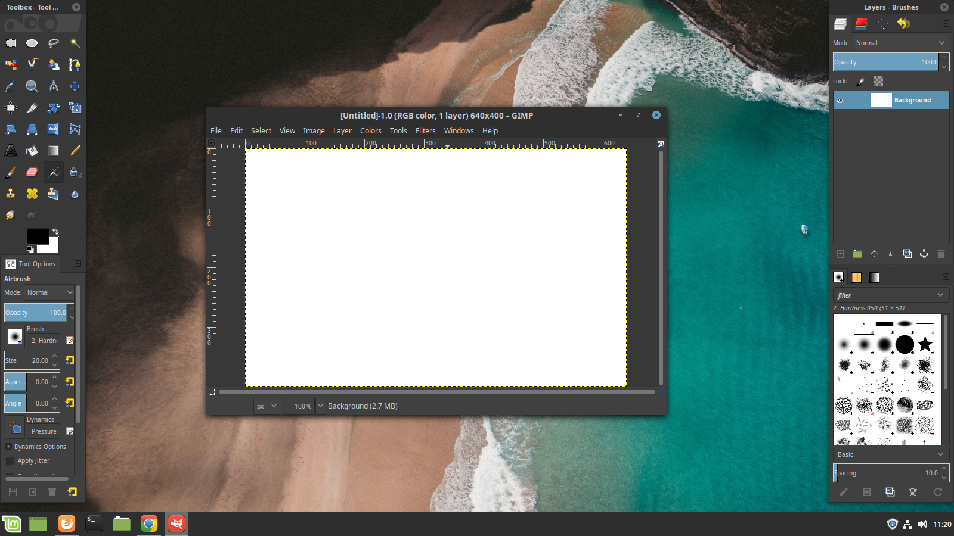Choose the Free Select lasso tool
The height and width of the screenshot is (536, 954).
click(54, 43)
